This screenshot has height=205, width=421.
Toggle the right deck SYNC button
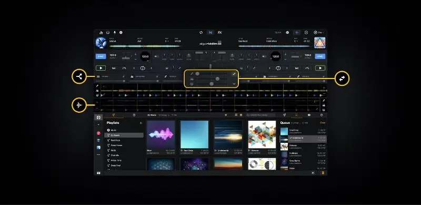click(320, 56)
